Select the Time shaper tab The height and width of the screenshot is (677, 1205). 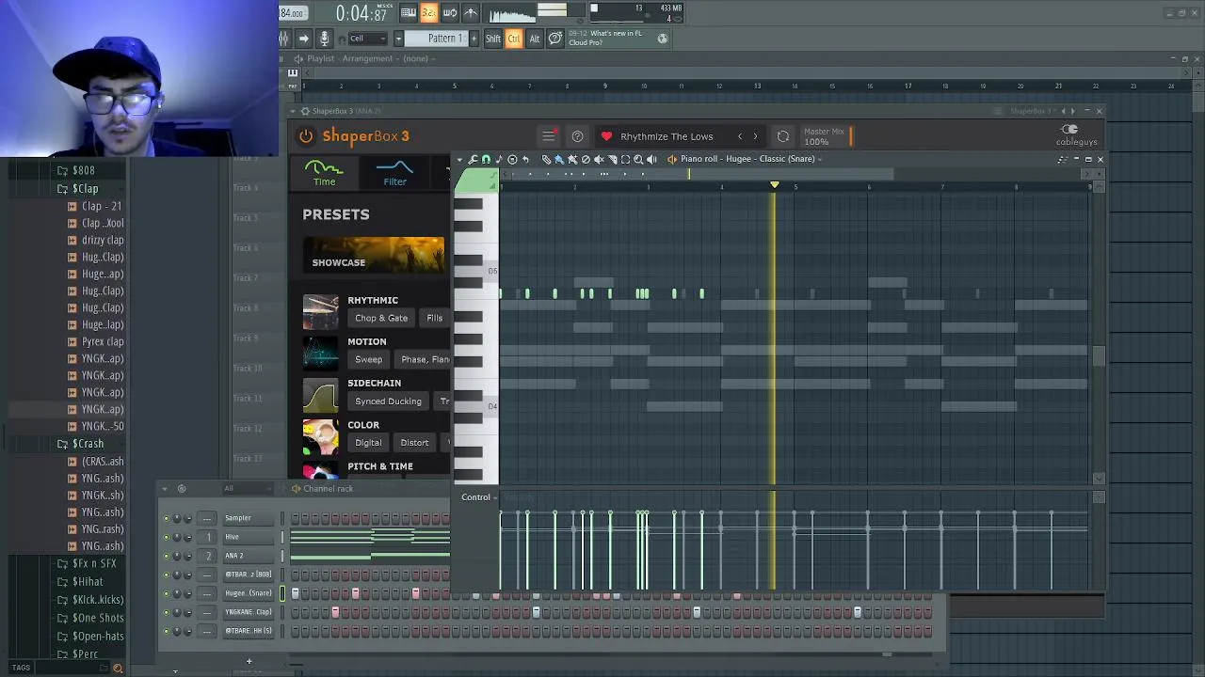[324, 172]
